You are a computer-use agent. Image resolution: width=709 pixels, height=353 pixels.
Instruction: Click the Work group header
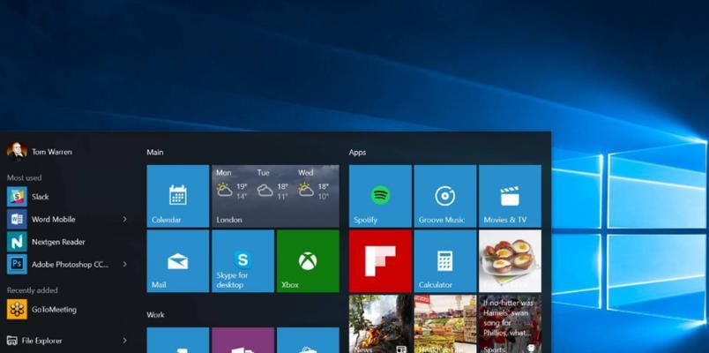[x=155, y=314]
